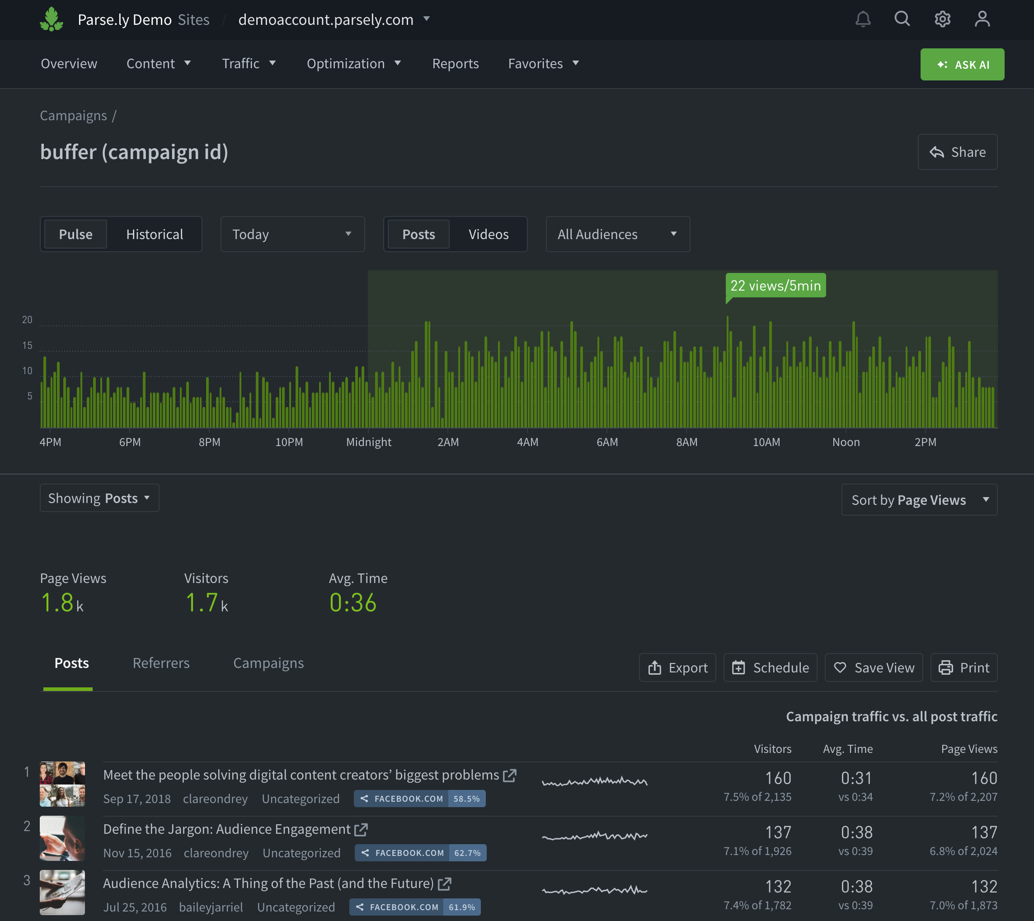Click the Ask AI button
The height and width of the screenshot is (921, 1034).
(x=962, y=64)
